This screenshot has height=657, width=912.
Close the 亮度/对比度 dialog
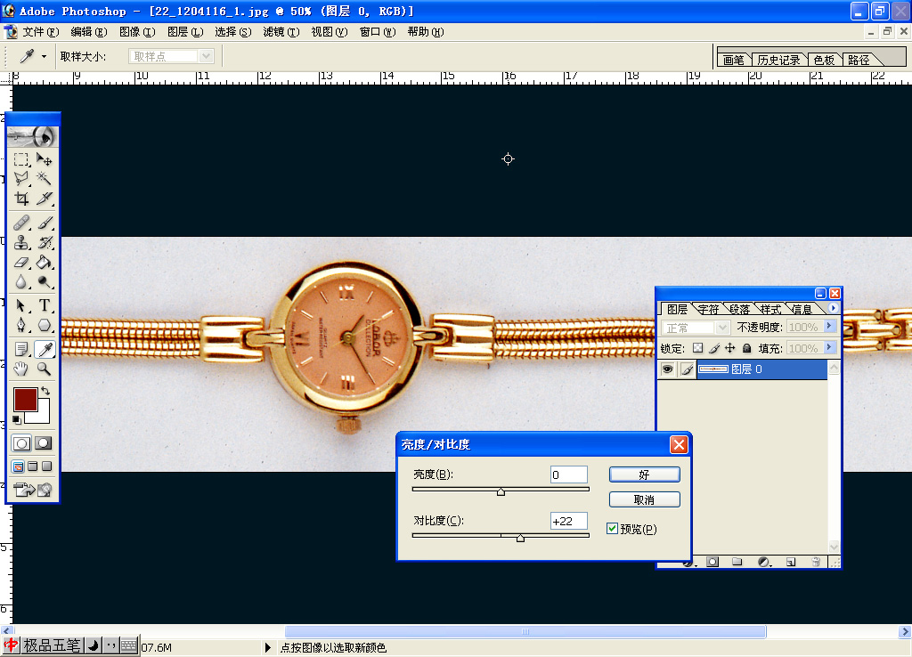point(679,445)
